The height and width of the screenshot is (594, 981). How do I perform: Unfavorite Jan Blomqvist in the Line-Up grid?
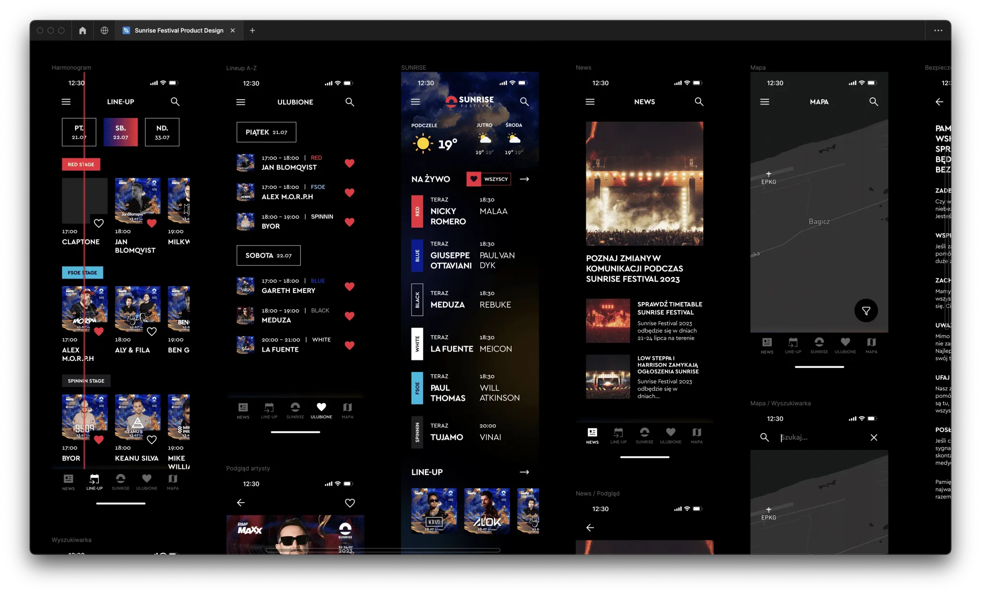152,223
